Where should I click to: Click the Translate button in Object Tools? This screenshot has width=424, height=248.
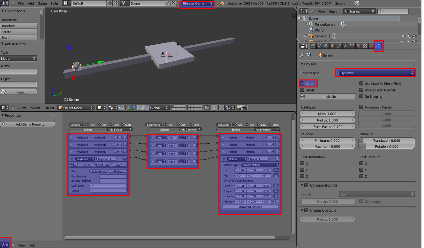pos(19,26)
